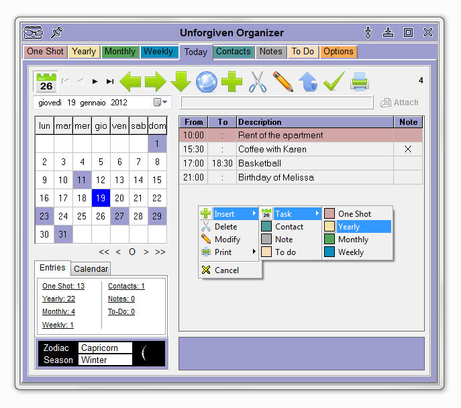Choose Cancel in the context menu
461x408 pixels.
pyautogui.click(x=226, y=270)
